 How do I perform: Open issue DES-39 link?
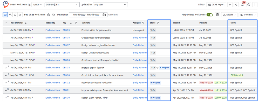(x=66, y=30)
